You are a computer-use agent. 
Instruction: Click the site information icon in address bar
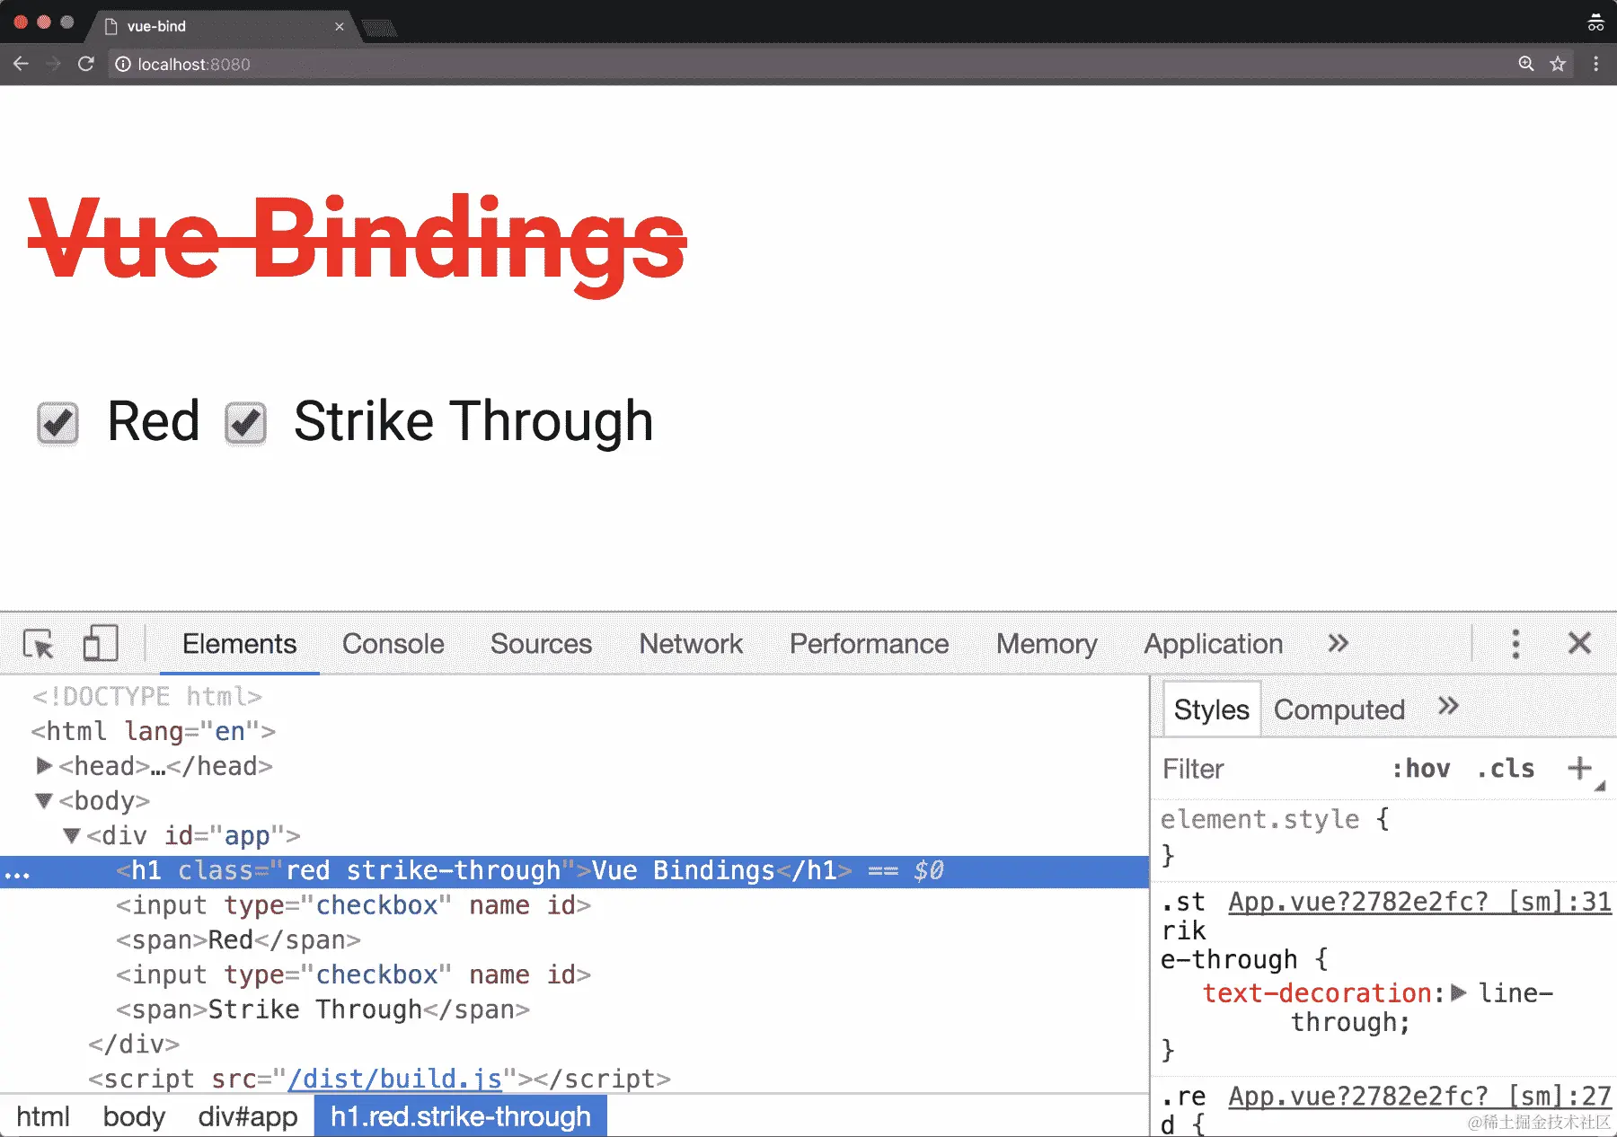tap(123, 64)
